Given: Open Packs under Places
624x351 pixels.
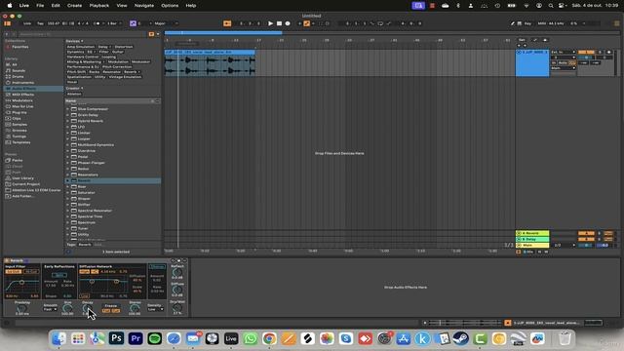Looking at the screenshot, I should (18, 160).
